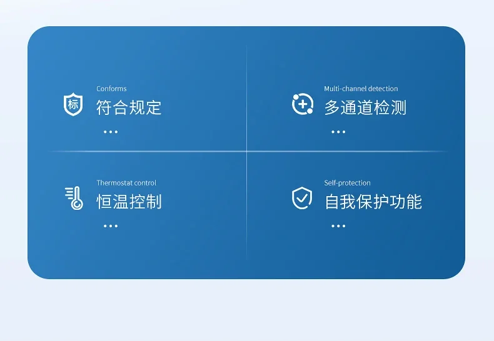The image size is (494, 341).
Task: Click the multi-channel detection circular plus icon
Action: point(303,104)
